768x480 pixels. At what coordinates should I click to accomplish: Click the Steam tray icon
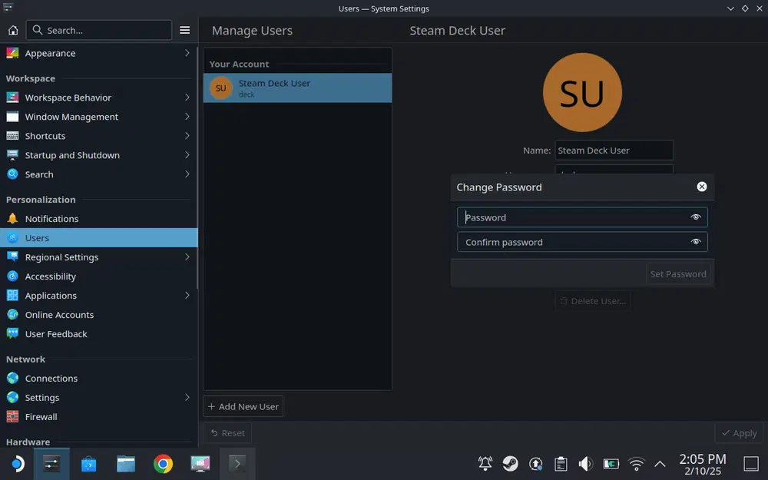click(511, 463)
